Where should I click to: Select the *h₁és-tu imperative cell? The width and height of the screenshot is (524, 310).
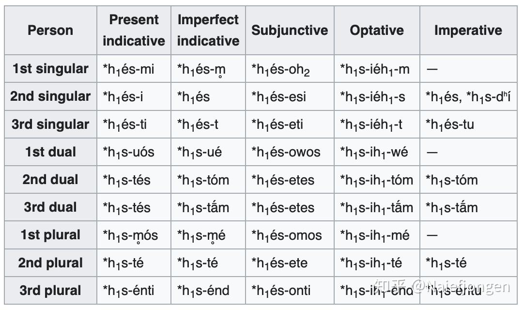coord(449,125)
